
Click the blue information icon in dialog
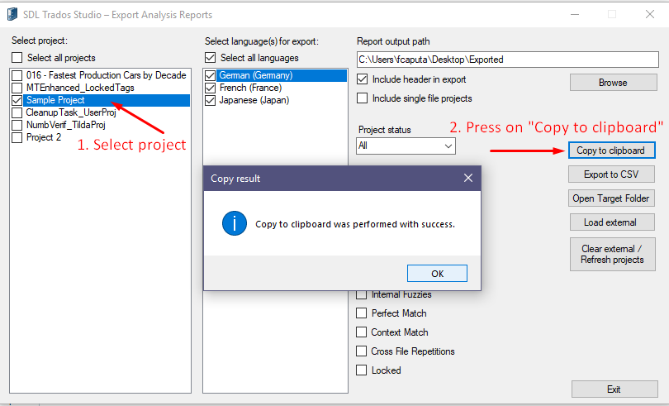coord(235,223)
